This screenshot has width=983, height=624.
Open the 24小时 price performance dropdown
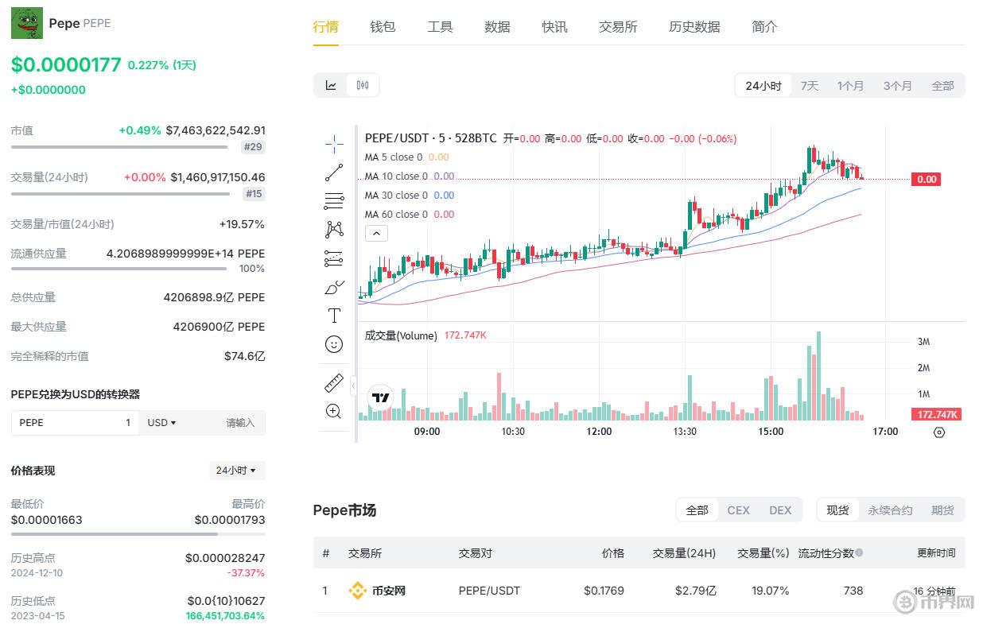[236, 471]
